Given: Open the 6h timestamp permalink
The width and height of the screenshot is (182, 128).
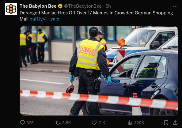Looking at the screenshot, I should coord(108,6).
